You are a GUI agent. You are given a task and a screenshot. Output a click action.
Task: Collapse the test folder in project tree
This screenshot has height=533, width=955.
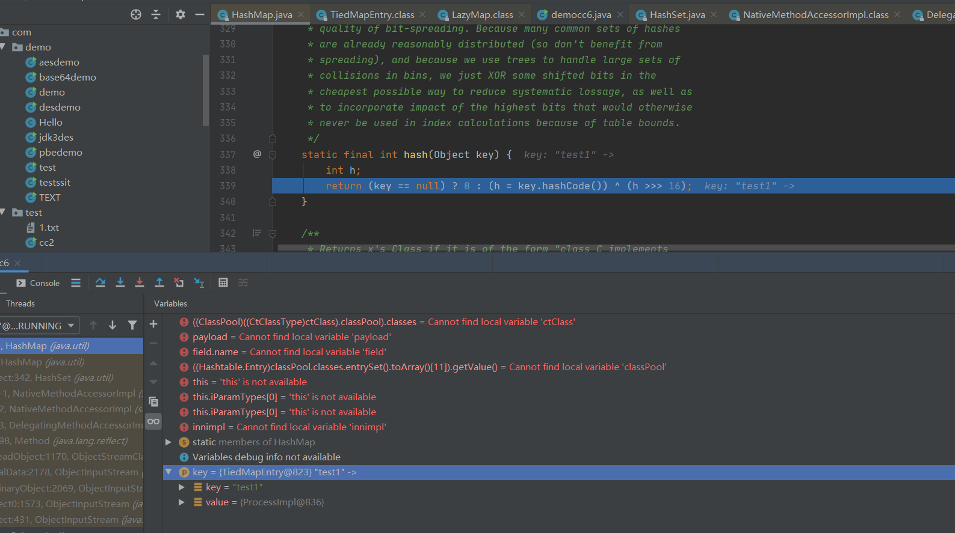(3, 212)
